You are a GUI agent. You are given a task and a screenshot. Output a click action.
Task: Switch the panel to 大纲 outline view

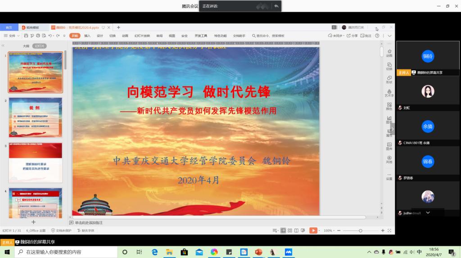26,46
